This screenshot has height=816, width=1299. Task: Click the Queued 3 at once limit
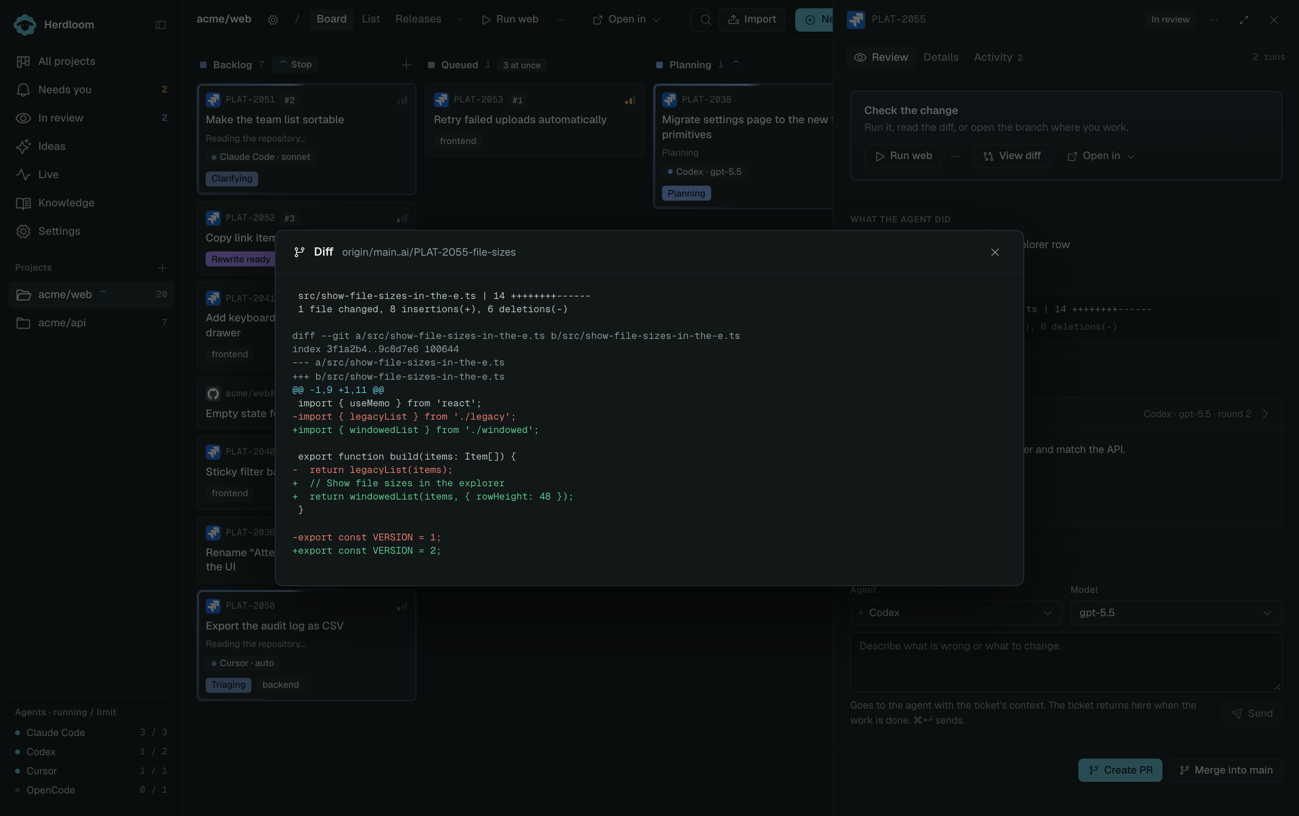coord(522,65)
